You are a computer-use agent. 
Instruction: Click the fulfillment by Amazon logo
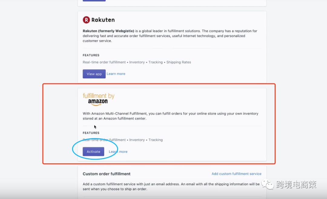click(98, 99)
